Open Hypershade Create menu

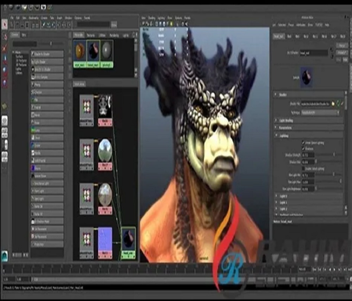tap(44, 18)
